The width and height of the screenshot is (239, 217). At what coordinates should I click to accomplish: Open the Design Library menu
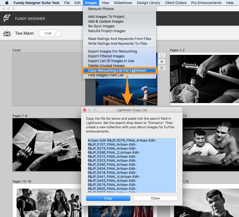(x=148, y=3)
